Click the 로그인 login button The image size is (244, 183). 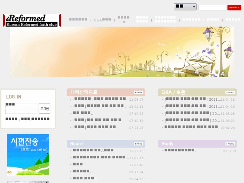[45, 108]
